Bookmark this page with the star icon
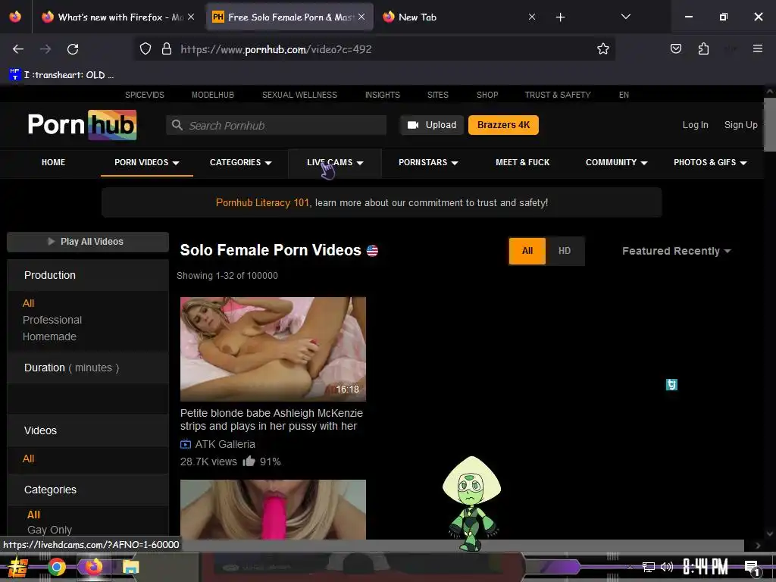Screen dimensions: 776x582 pos(602,49)
